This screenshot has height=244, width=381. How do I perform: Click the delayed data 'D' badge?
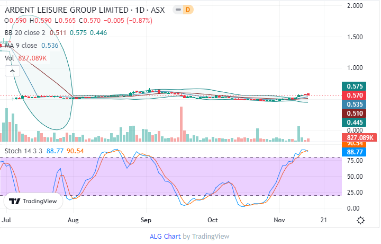tap(188, 10)
